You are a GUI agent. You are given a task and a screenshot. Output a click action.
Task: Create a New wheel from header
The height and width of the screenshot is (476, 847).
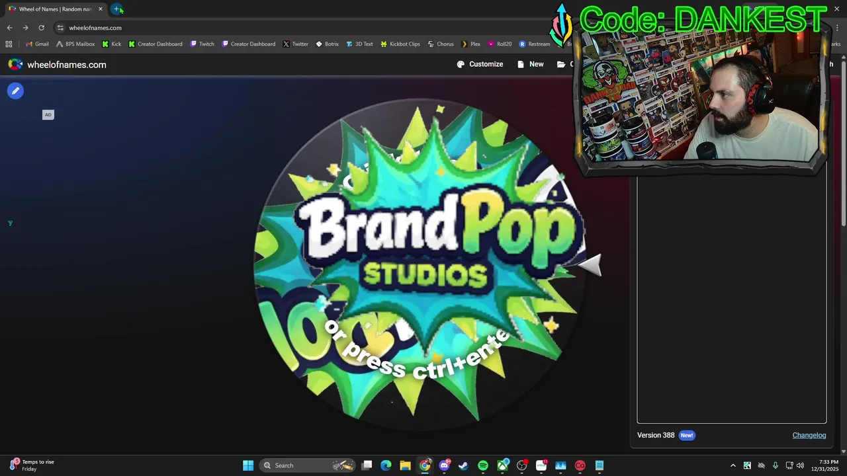point(531,64)
